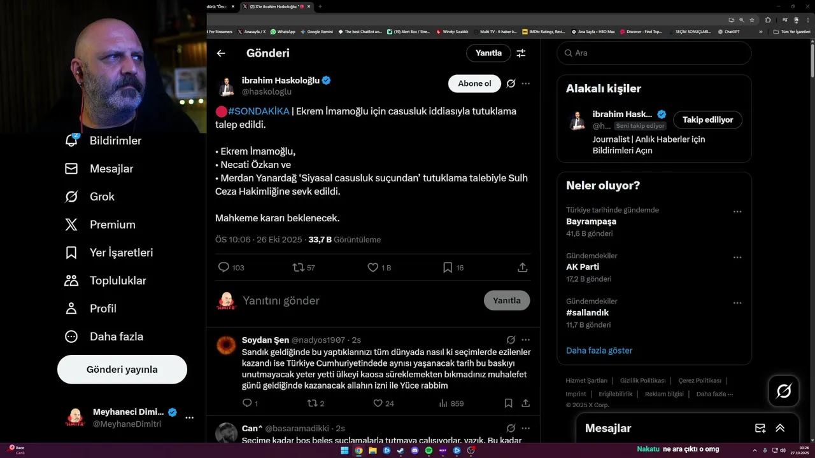Open the reply filter settings icon

(521, 53)
